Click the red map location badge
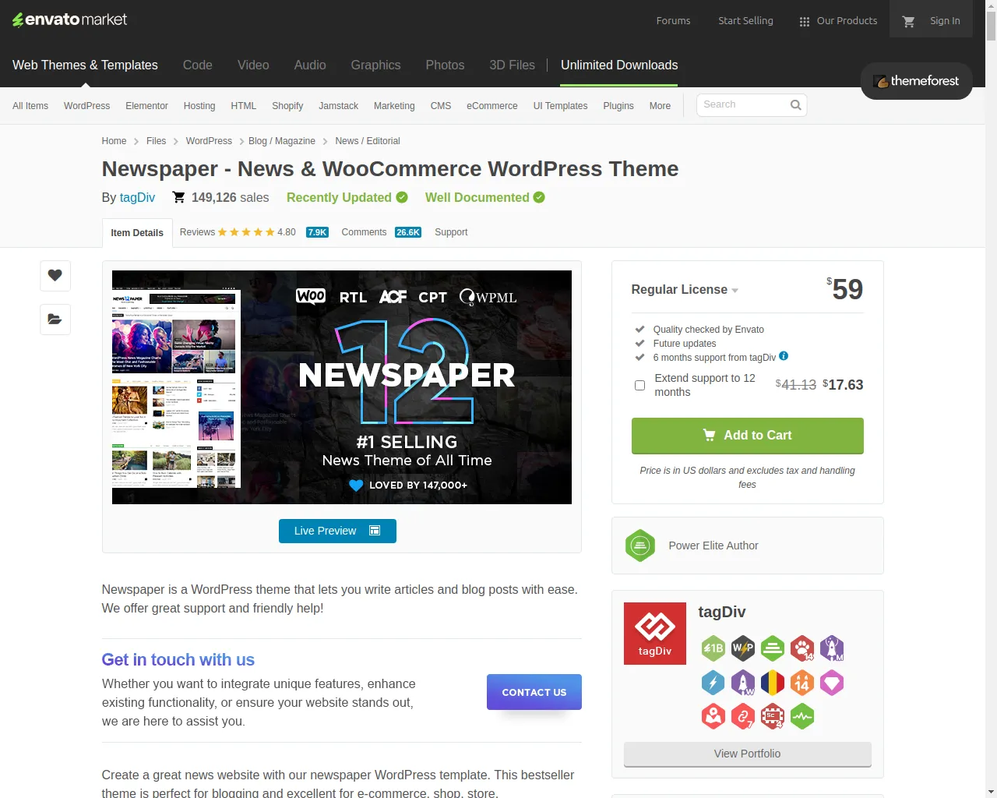Screen dimensions: 997x798 [x=713, y=716]
